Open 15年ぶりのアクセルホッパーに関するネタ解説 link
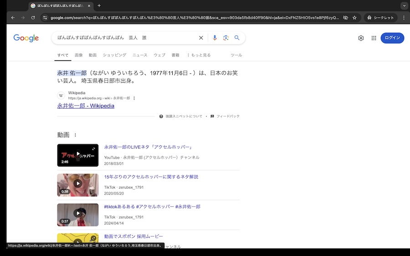The image size is (410, 256). (x=151, y=177)
